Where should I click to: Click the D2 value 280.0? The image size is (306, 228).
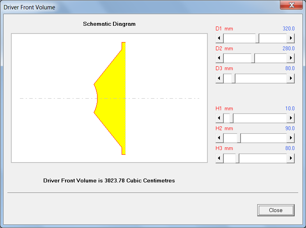point(288,49)
